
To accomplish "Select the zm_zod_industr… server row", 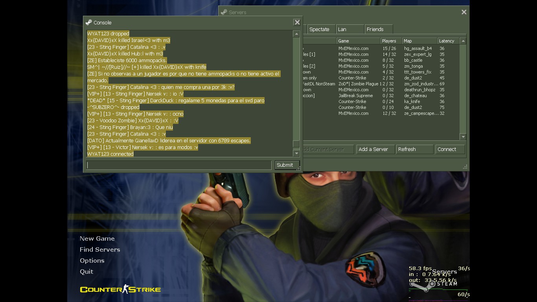I will pyautogui.click(x=381, y=84).
